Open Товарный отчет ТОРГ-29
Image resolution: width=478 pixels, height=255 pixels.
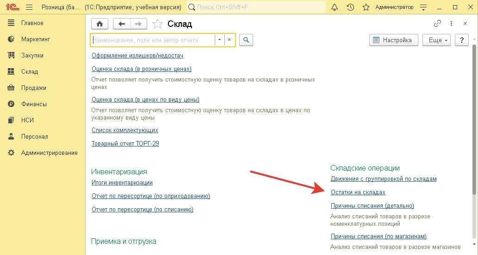pos(125,144)
